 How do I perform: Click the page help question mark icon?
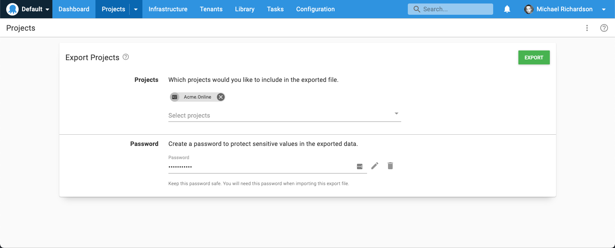tap(604, 28)
